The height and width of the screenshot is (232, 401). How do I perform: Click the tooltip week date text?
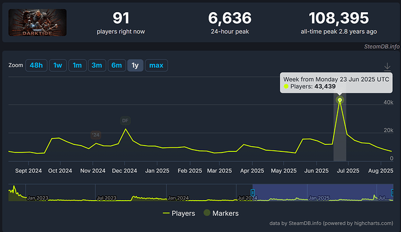tap(336, 79)
